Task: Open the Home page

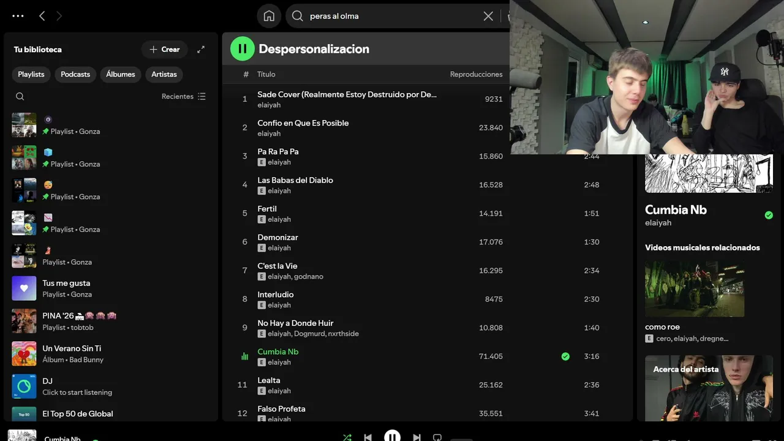Action: (x=269, y=16)
